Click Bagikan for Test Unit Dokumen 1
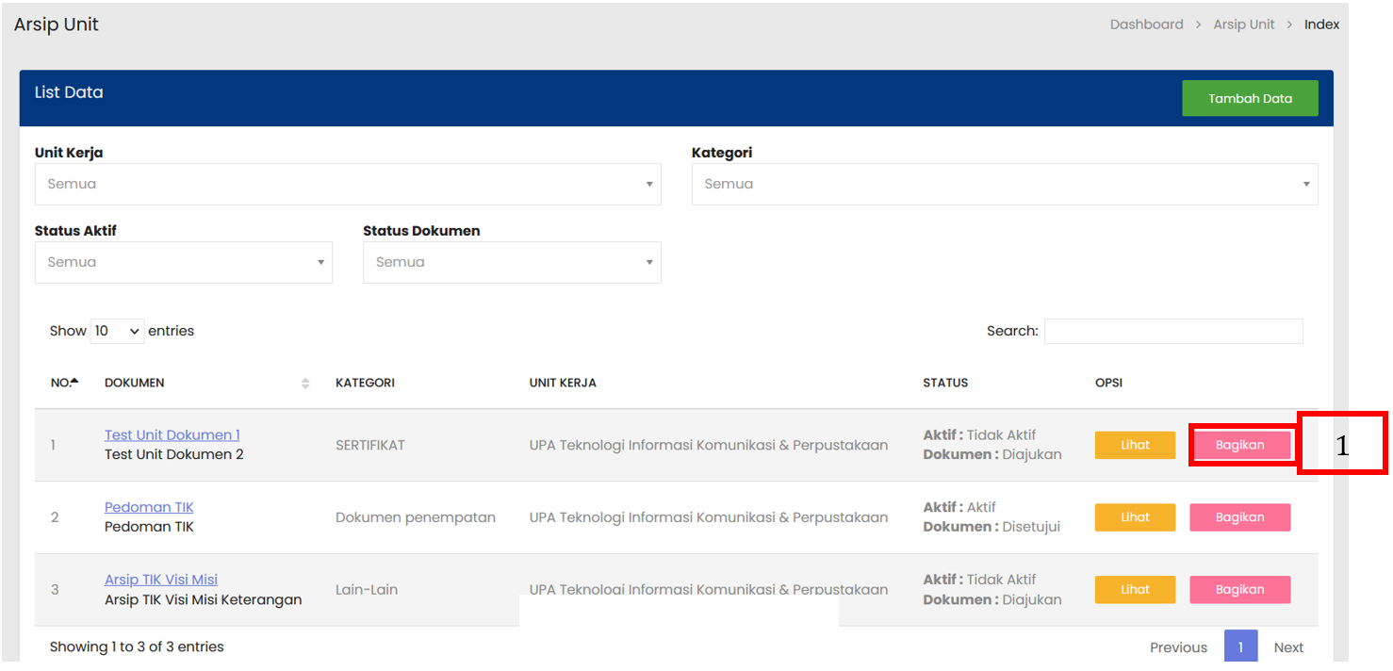Viewport: 1393px width, 671px height. (x=1239, y=445)
